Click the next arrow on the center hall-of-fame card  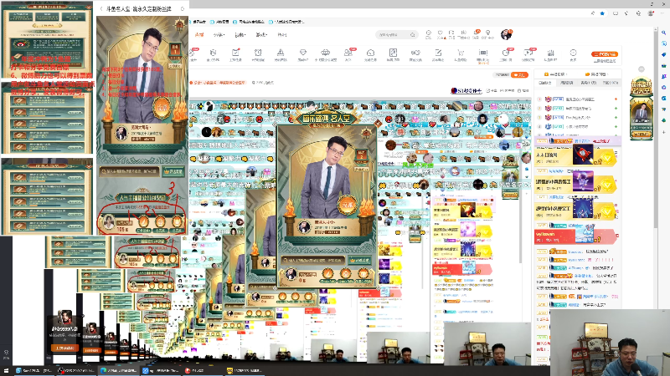[x=372, y=185]
